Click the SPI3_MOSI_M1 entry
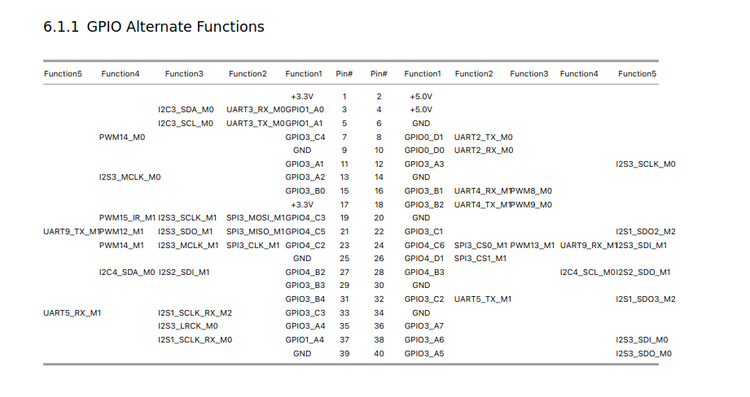The width and height of the screenshot is (750, 397). 256,217
